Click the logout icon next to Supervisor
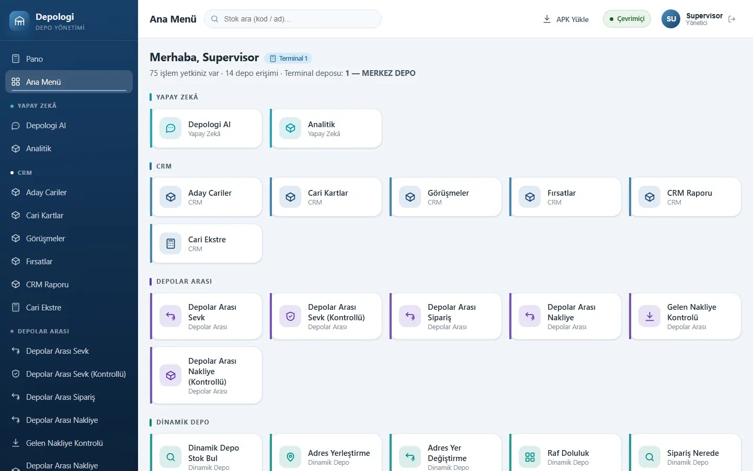The image size is (753, 471). [732, 19]
